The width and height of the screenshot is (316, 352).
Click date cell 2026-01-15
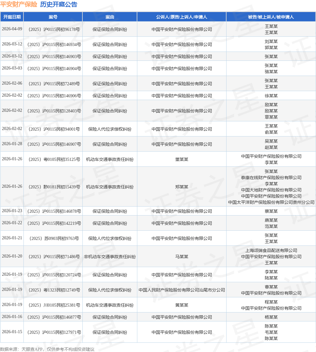point(12,332)
